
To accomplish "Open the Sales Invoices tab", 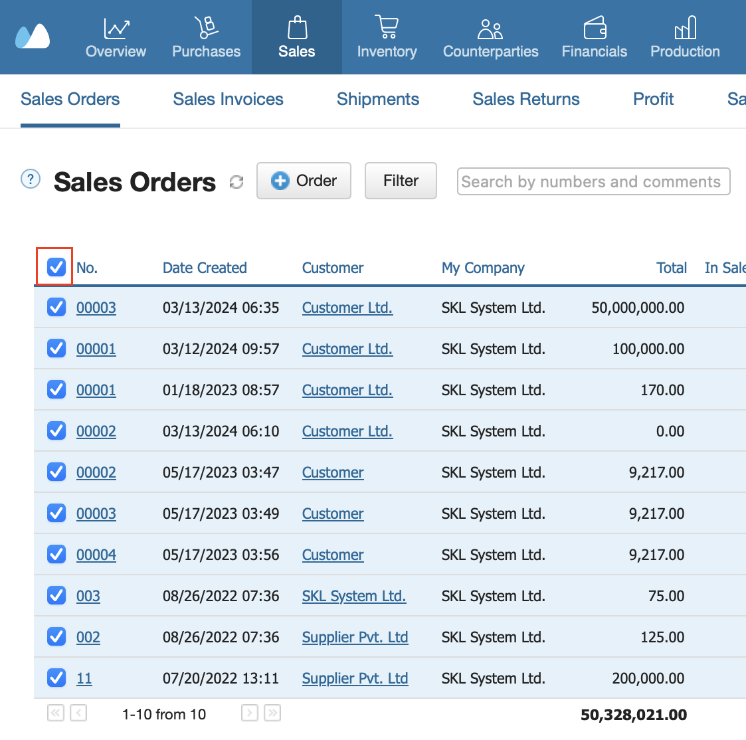I will click(x=228, y=100).
